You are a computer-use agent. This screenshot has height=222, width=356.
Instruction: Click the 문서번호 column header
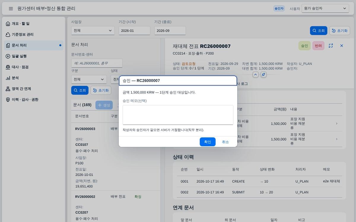coord(82,116)
